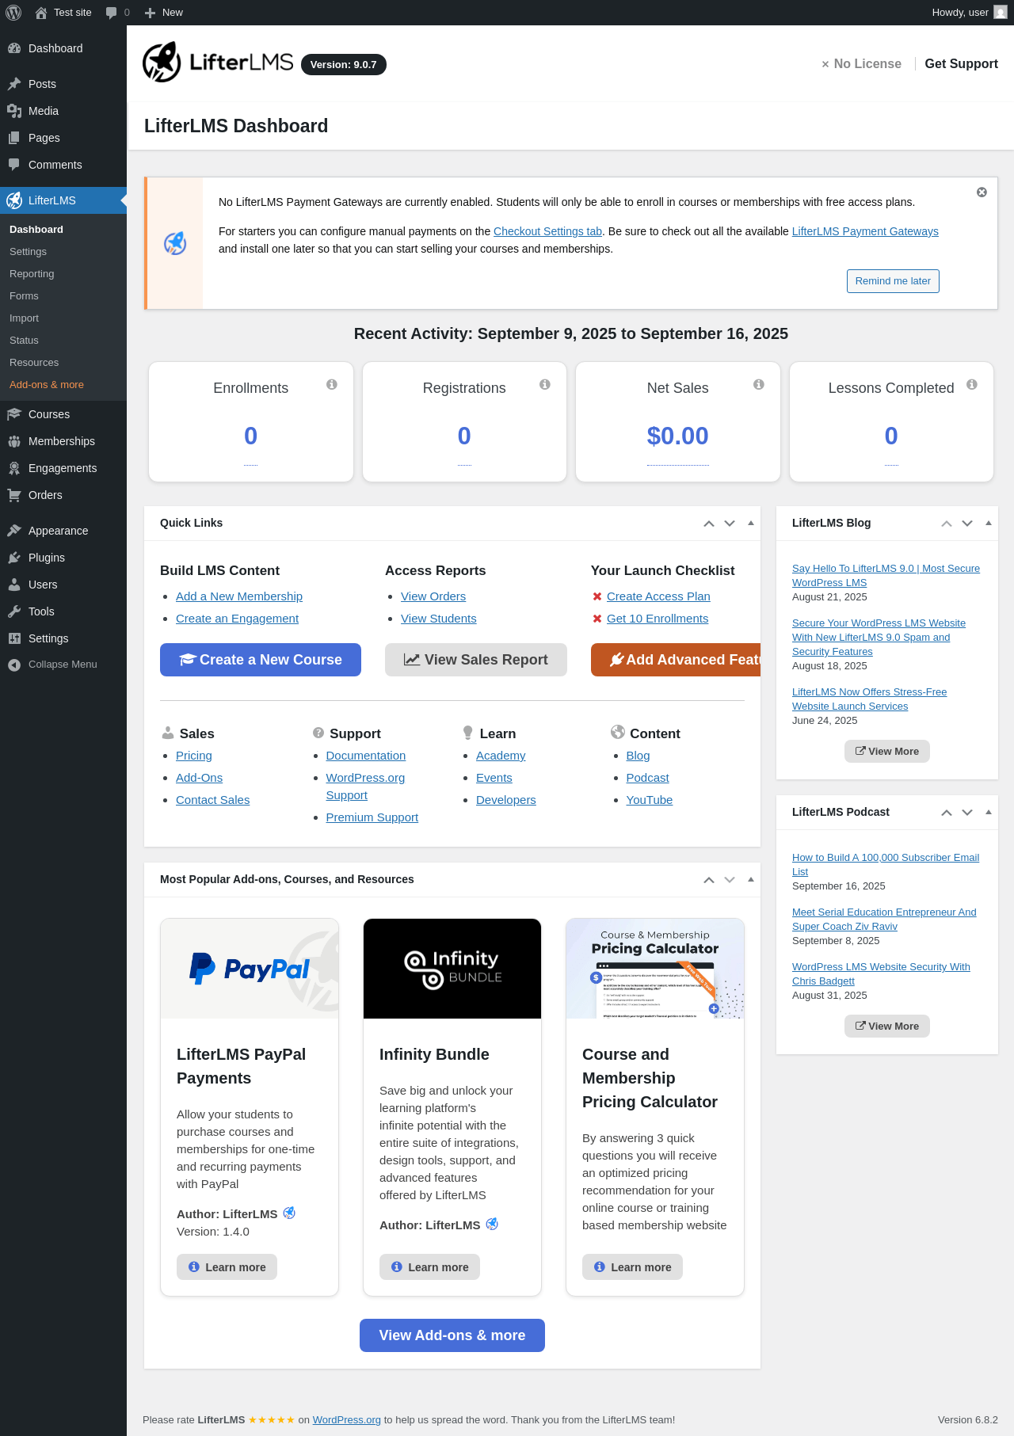Viewport: 1014px width, 1436px height.
Task: Open the user avatar beside Howdy, user
Action: click(1001, 13)
